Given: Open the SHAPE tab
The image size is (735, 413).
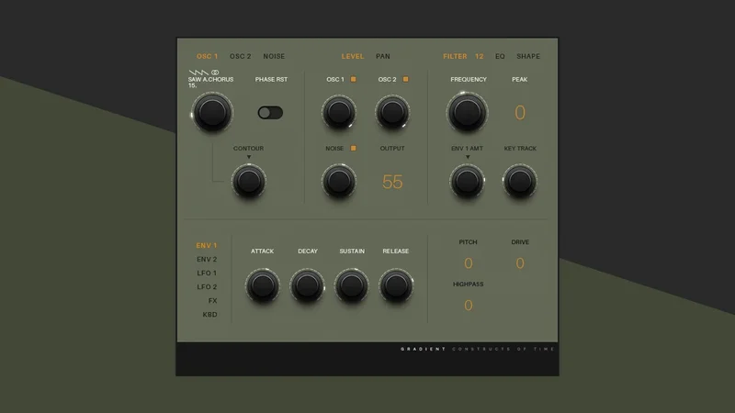Looking at the screenshot, I should tap(527, 56).
